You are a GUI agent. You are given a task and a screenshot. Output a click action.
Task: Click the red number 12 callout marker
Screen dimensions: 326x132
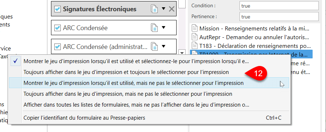coord(256,73)
